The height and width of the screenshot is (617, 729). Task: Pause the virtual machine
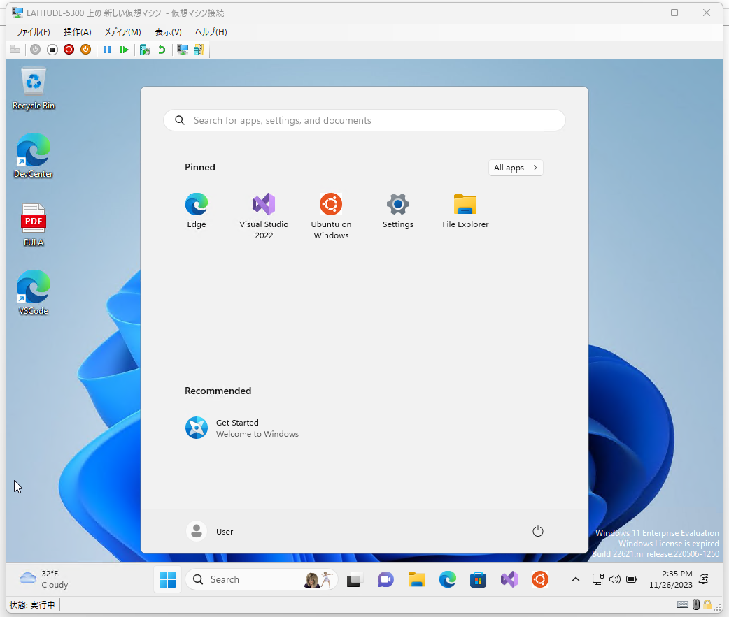point(107,49)
